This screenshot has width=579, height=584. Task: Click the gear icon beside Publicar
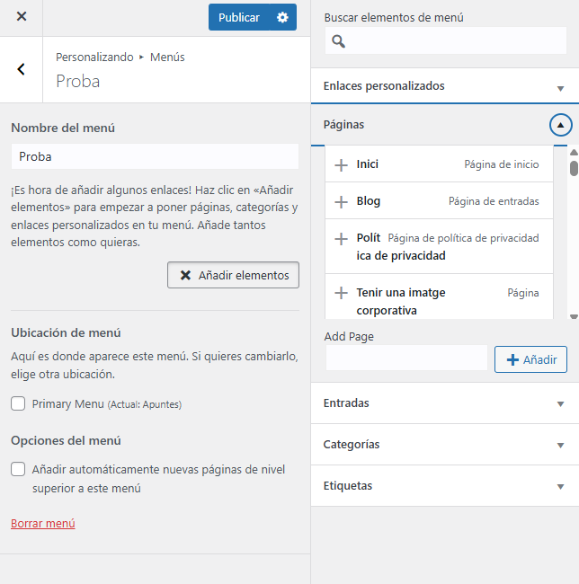283,17
